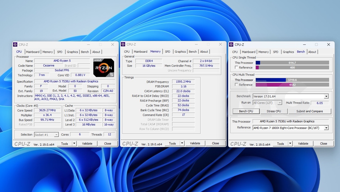Click the CPU-Z logo in the left window's status bar
340x192 pixels.
coord(22,144)
